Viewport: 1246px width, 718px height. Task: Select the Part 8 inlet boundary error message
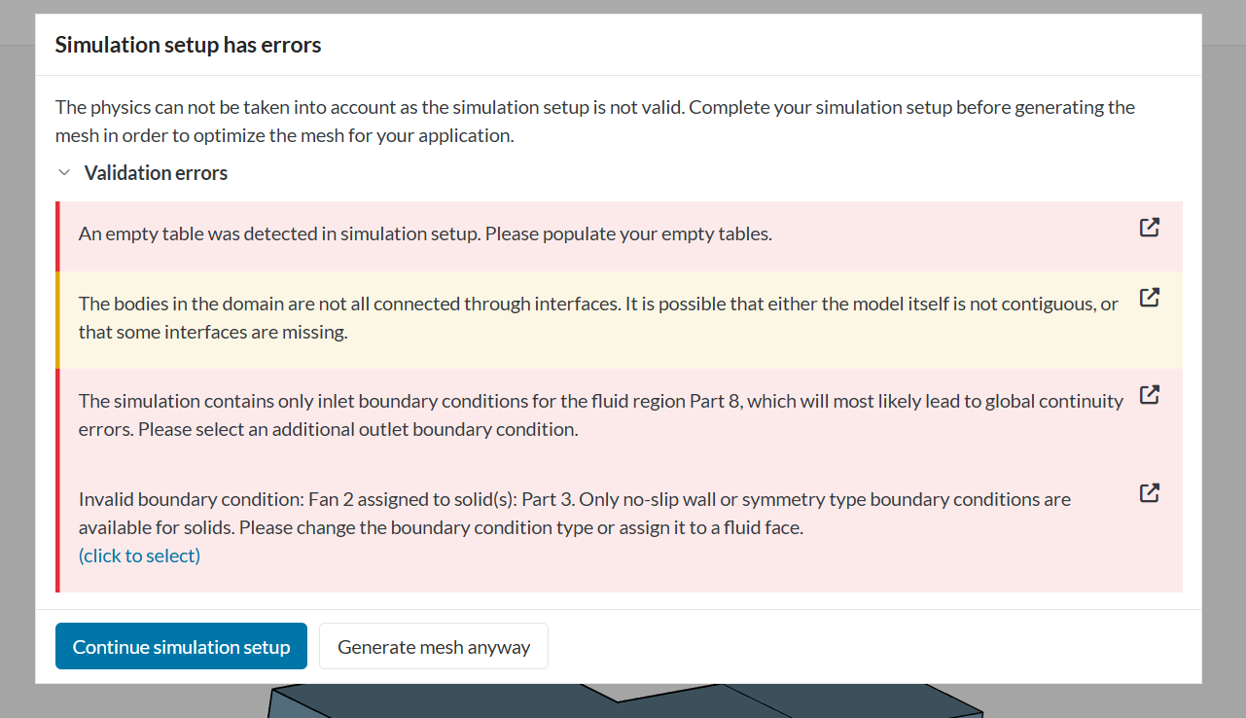point(600,415)
